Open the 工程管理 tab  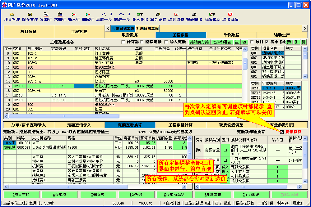(79, 31)
